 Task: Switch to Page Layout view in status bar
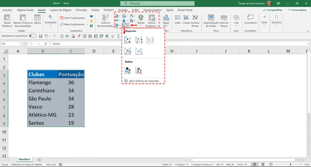tap(263, 165)
